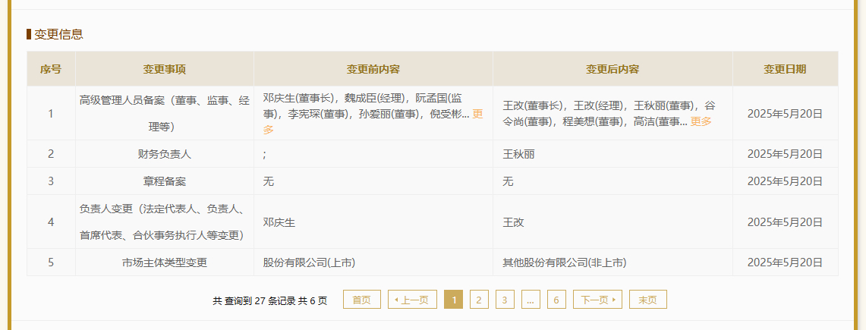The width and height of the screenshot is (866, 330).
Task: Click the 变更后内容 column header
Action: pyautogui.click(x=612, y=69)
